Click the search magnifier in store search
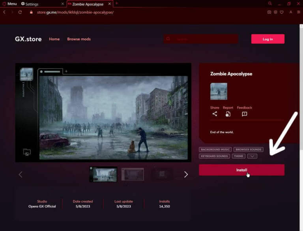 coord(168,39)
